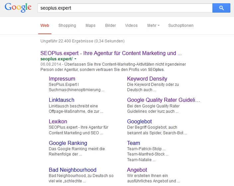Click 'Der Begriff Googlebot, auch' snippet text
The height and width of the screenshot is (186, 234).
[x=152, y=127]
